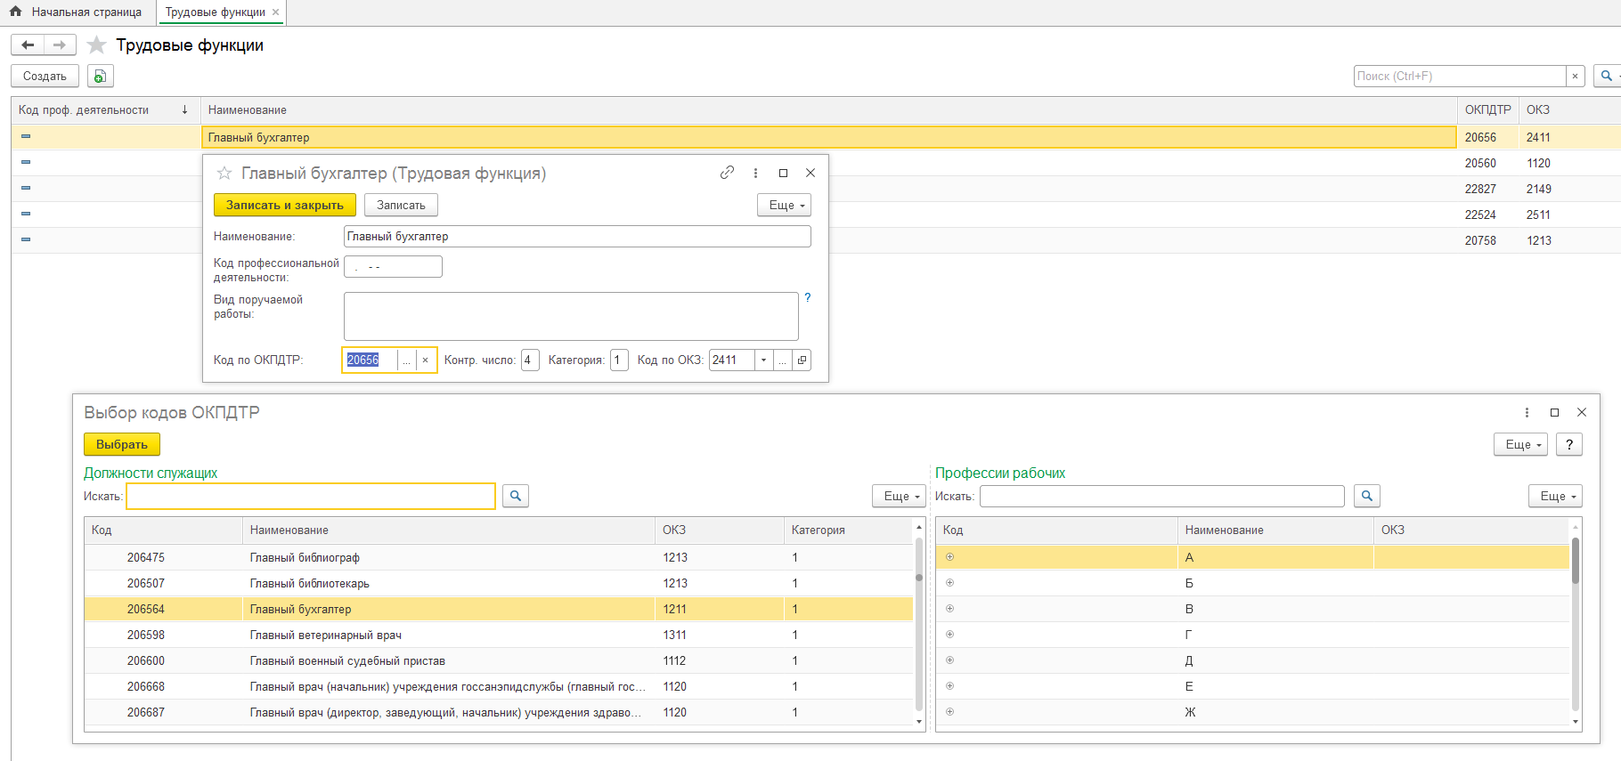Click search magnifier for Профессии рабочих

[1367, 496]
